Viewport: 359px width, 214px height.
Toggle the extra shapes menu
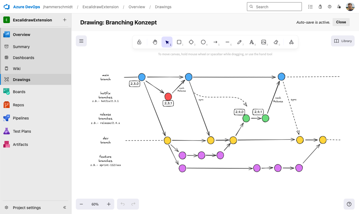291,42
